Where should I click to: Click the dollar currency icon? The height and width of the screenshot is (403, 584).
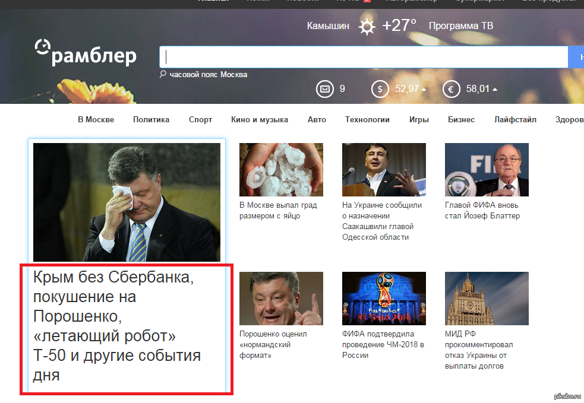point(380,89)
